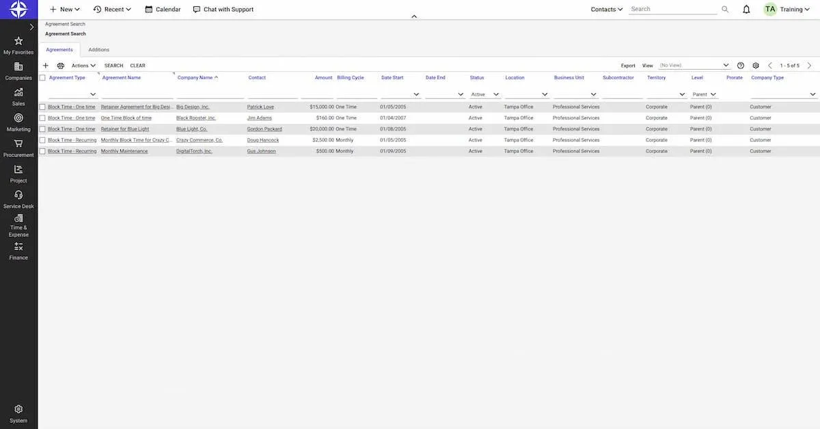Click the ConnectWise logo icon
This screenshot has width=820, height=429.
18,10
